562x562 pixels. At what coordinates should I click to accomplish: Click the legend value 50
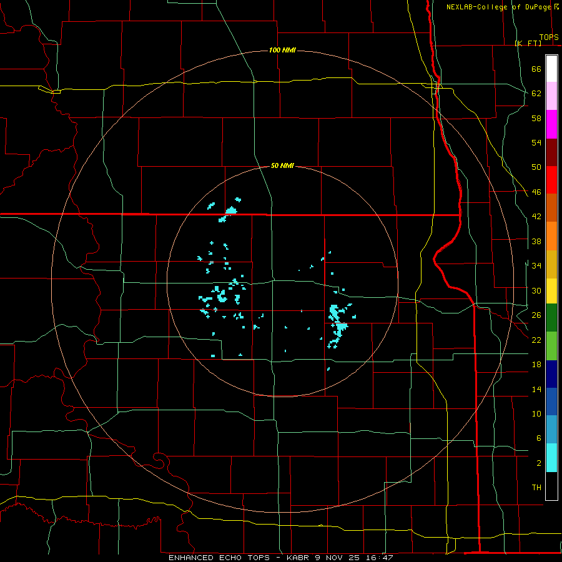(x=536, y=167)
